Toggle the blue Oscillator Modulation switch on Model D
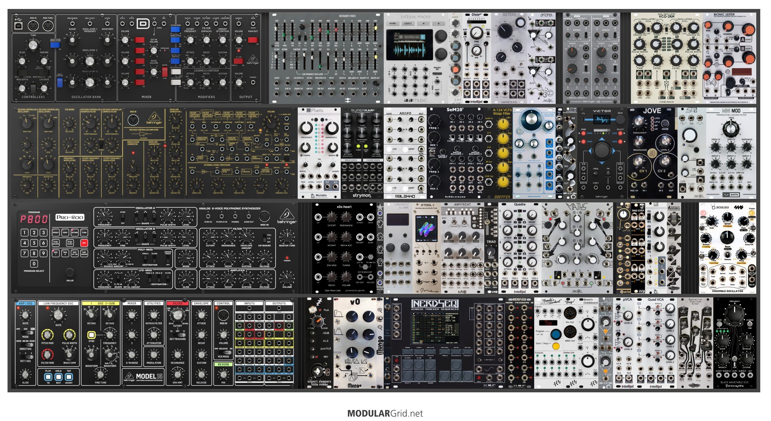Image resolution: width=771 pixels, height=421 pixels. 55,45
